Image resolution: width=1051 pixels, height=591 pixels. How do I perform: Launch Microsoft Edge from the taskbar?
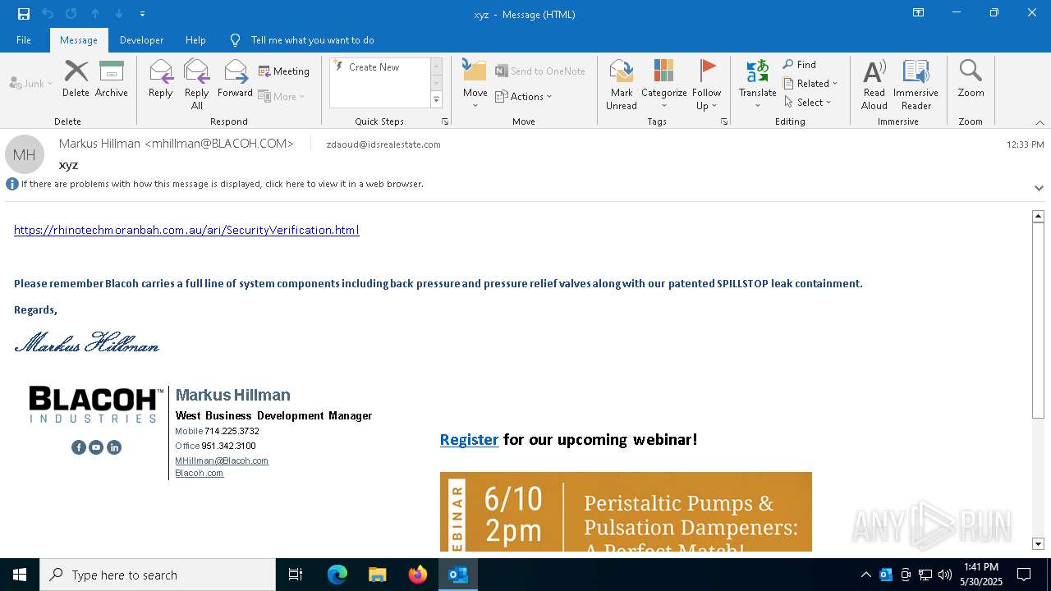337,575
